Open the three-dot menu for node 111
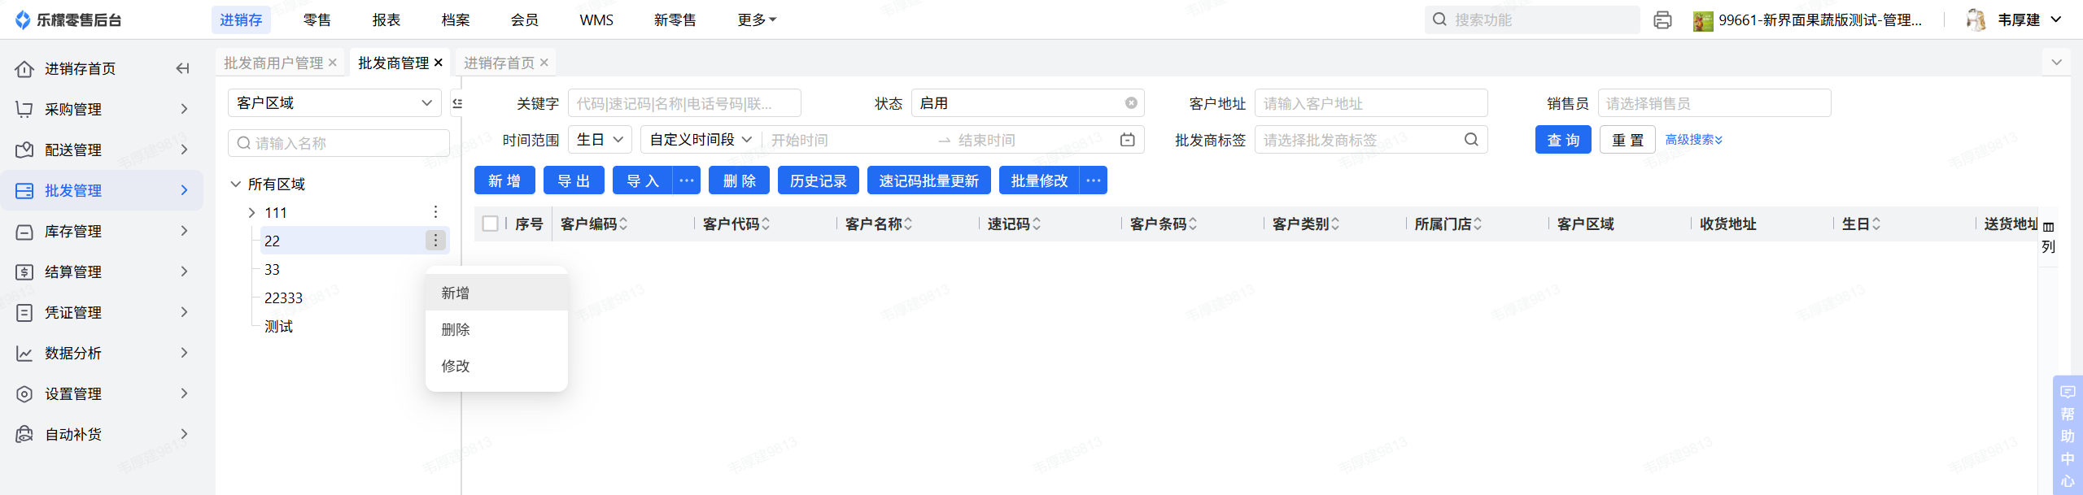 436,212
